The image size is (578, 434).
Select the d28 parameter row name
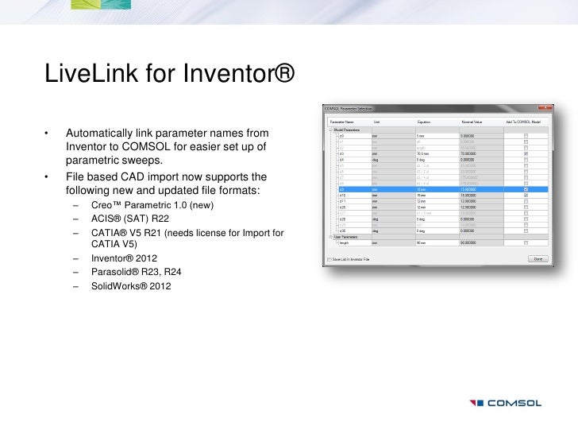(x=342, y=219)
